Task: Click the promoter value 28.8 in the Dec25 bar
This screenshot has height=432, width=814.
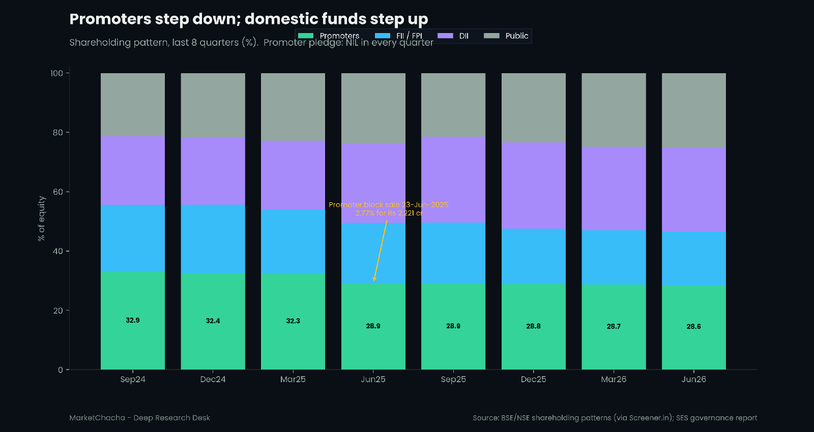Action: (x=533, y=326)
